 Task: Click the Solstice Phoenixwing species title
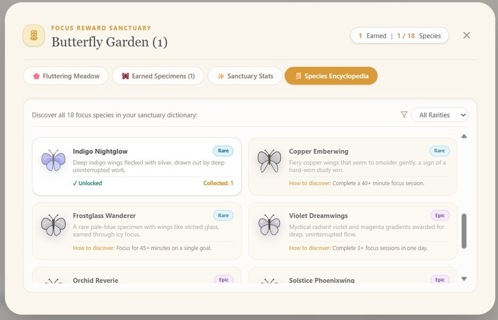(321, 280)
